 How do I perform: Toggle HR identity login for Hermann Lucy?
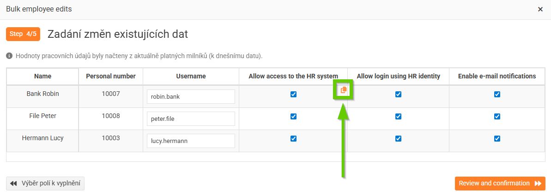(x=398, y=138)
